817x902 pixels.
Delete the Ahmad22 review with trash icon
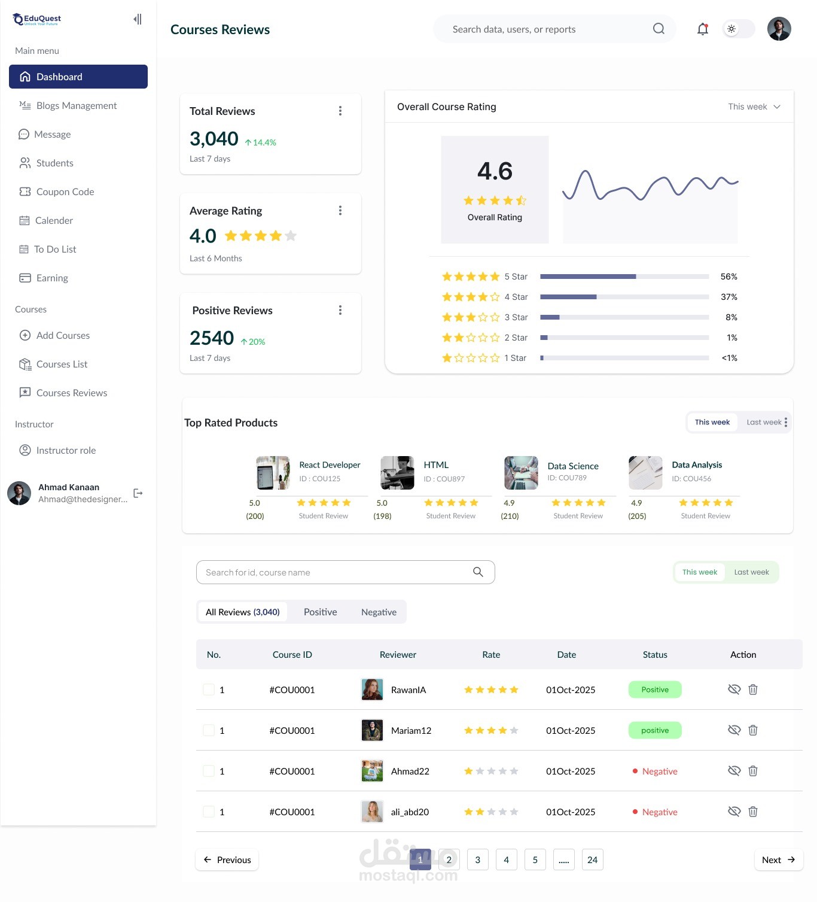click(753, 771)
